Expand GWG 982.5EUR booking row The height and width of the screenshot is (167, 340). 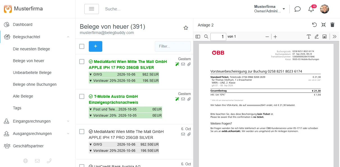tap(124, 75)
